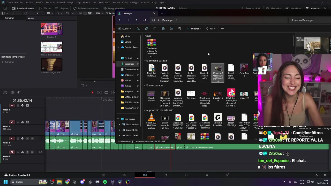
Task: Refresh the Descargas folder
Action: 145,20
